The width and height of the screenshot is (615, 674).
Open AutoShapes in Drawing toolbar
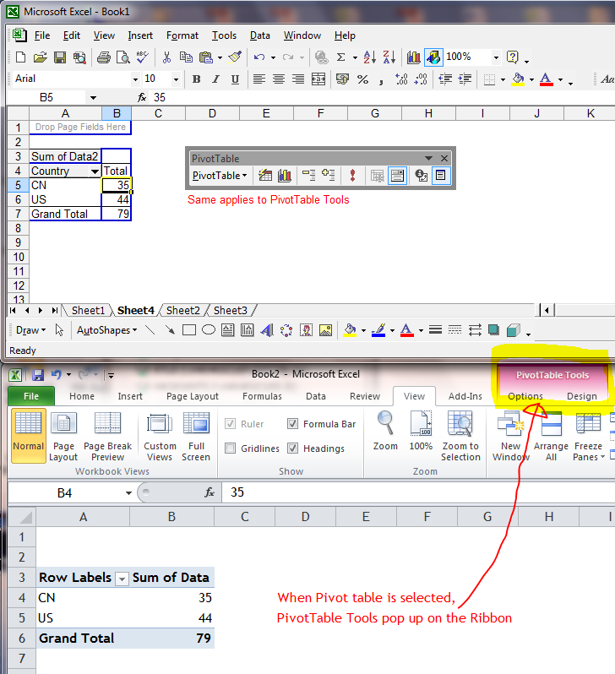[x=106, y=330]
